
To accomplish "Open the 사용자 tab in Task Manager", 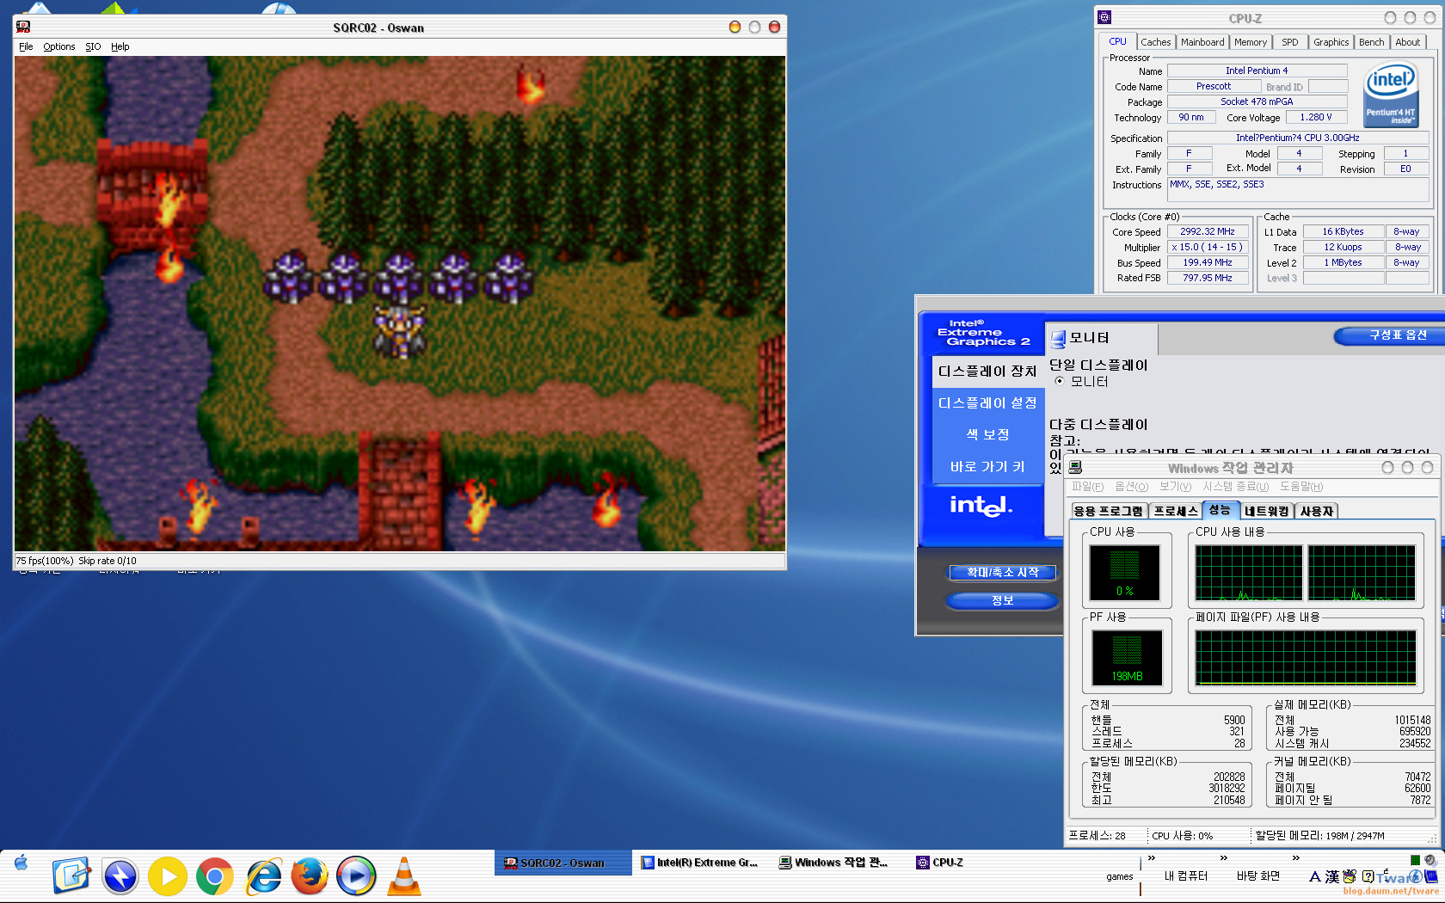I will tap(1317, 511).
